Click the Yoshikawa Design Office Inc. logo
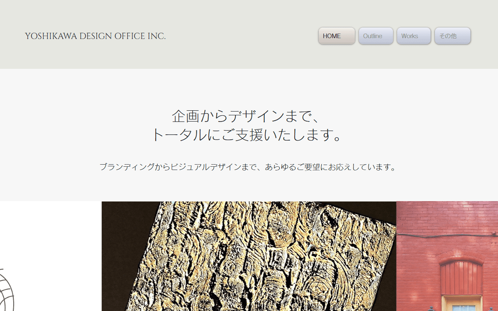The height and width of the screenshot is (311, 498). [x=95, y=36]
